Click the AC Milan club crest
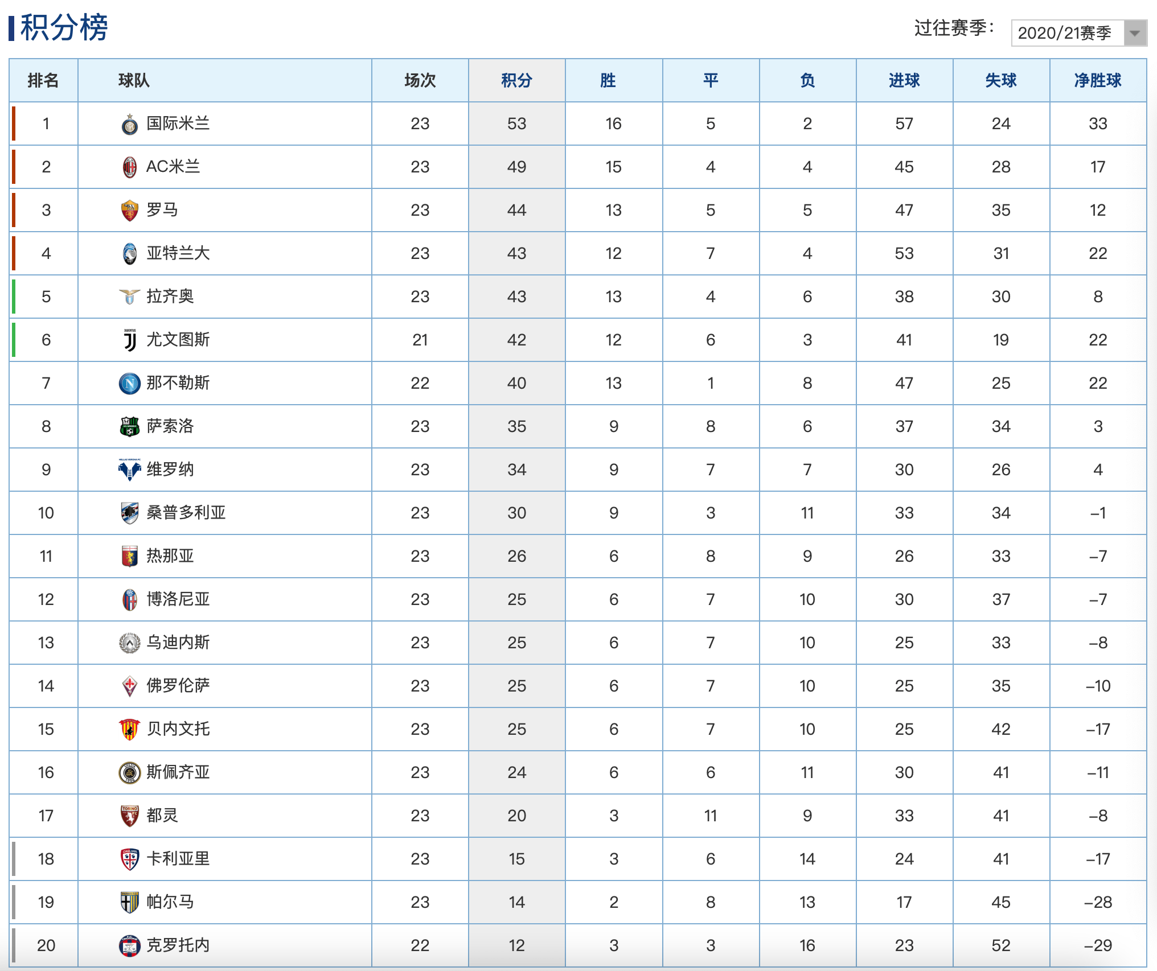 (x=130, y=167)
